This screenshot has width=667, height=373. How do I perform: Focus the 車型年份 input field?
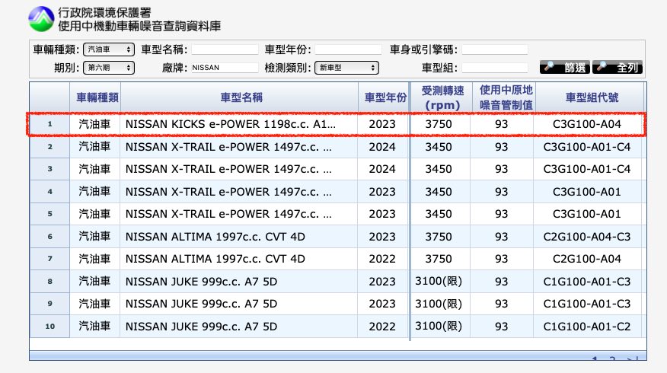click(348, 49)
